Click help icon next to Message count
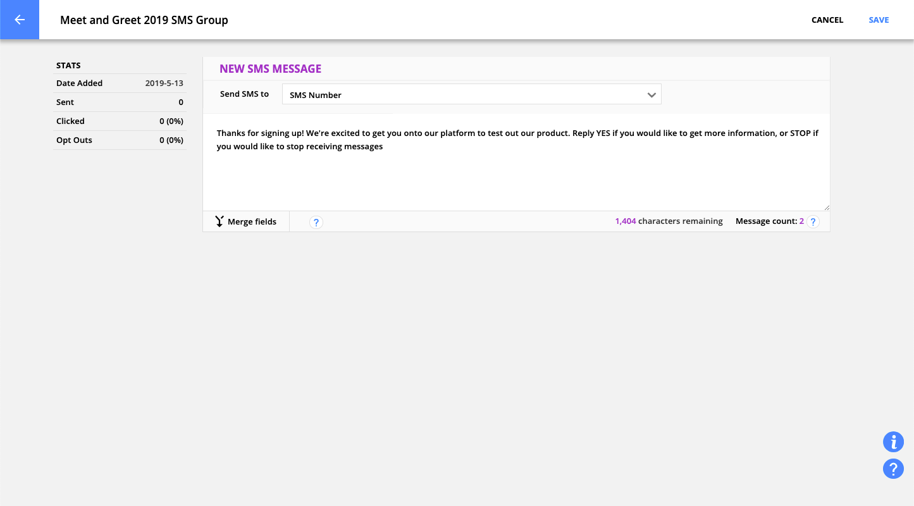 pyautogui.click(x=813, y=222)
